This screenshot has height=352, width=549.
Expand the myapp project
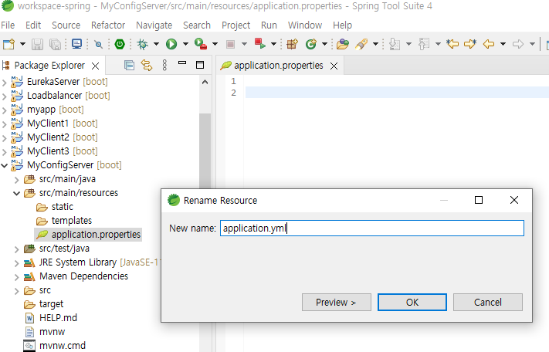[x=4, y=110]
